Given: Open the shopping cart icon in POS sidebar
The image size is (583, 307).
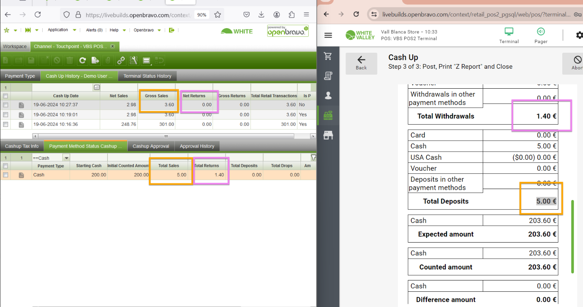Looking at the screenshot, I should tap(328, 56).
